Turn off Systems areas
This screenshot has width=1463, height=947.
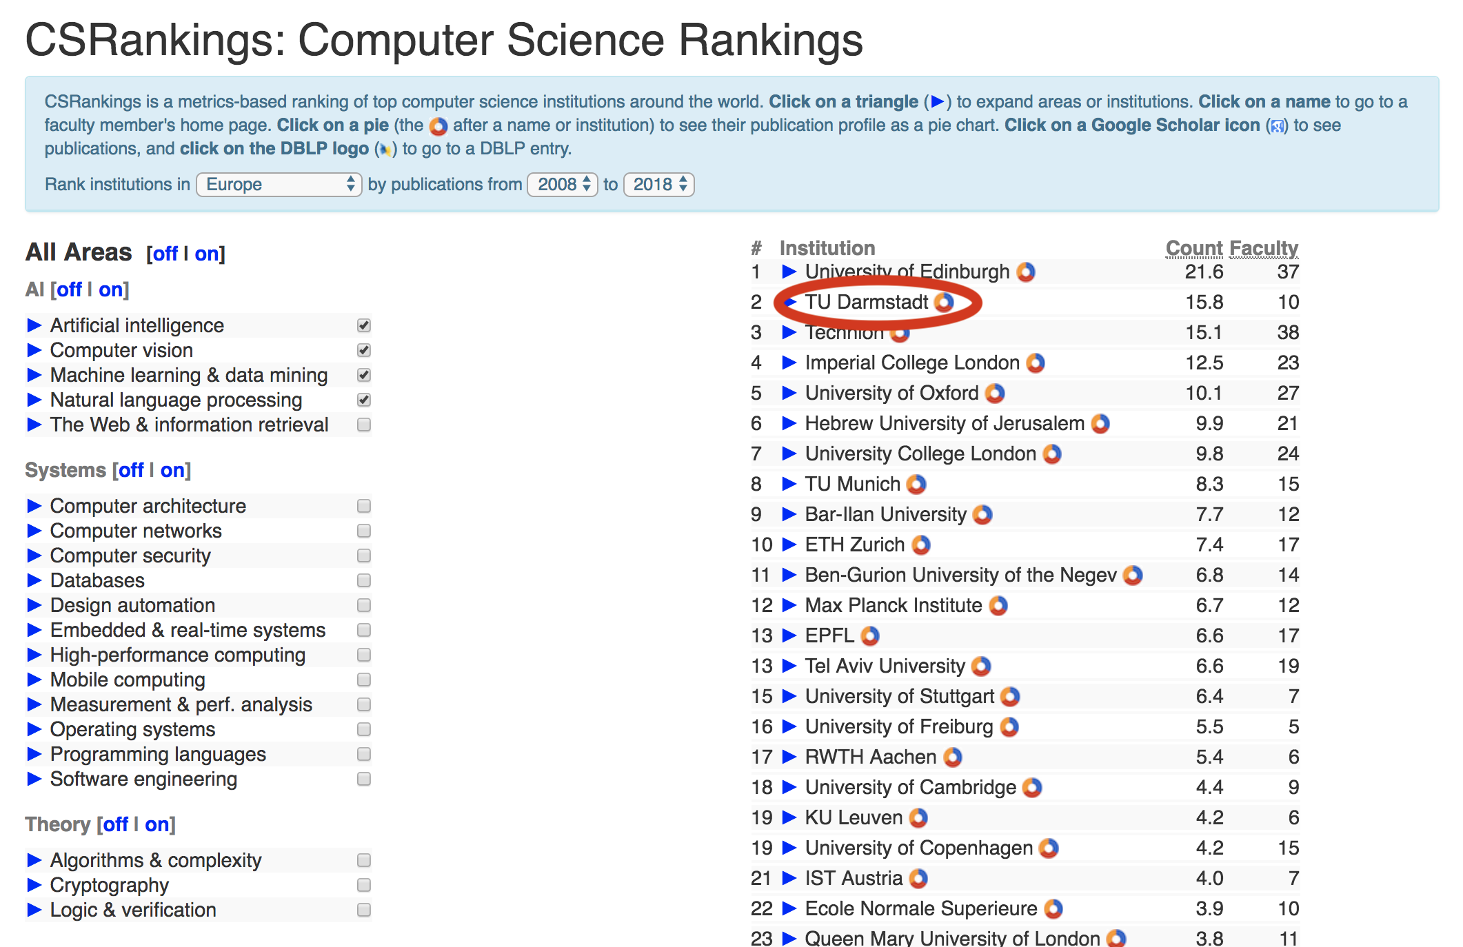pos(131,471)
